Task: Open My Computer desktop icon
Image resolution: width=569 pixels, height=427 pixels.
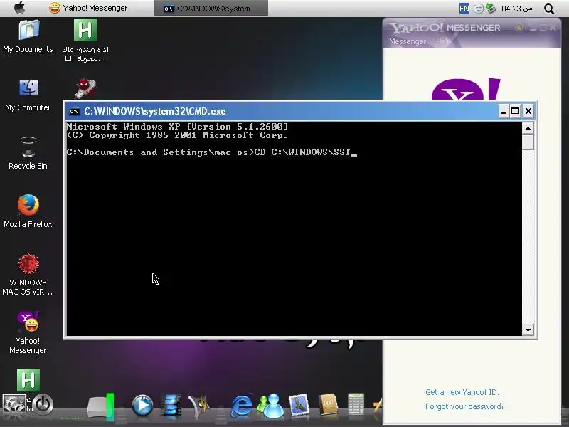Action: (x=28, y=95)
